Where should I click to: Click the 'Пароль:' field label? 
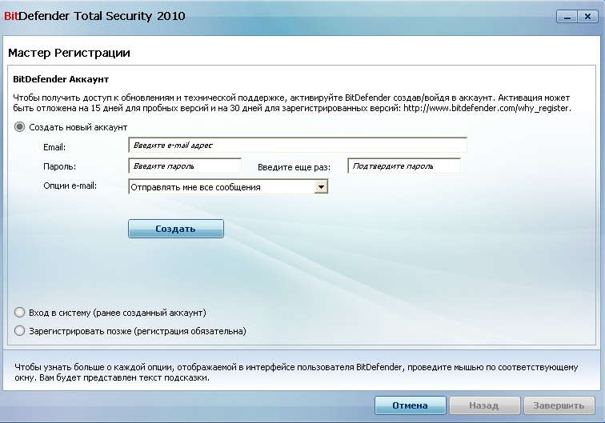pos(60,167)
